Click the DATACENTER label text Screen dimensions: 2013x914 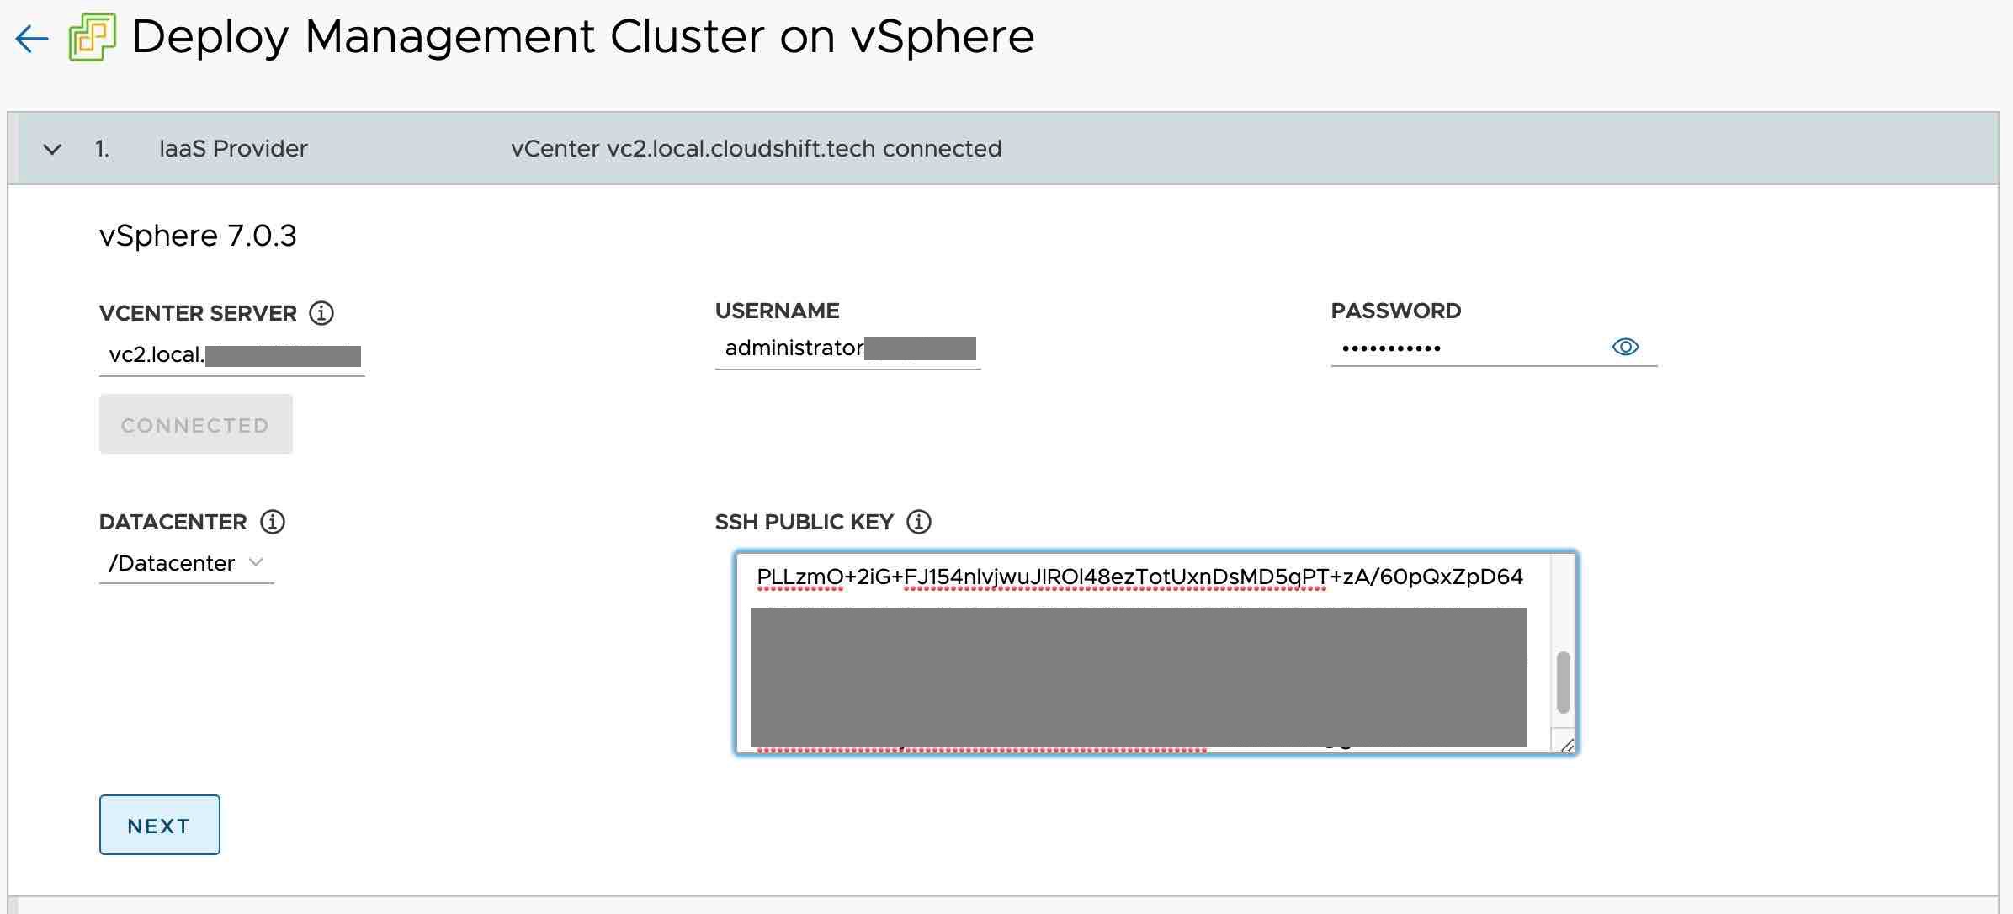173,522
